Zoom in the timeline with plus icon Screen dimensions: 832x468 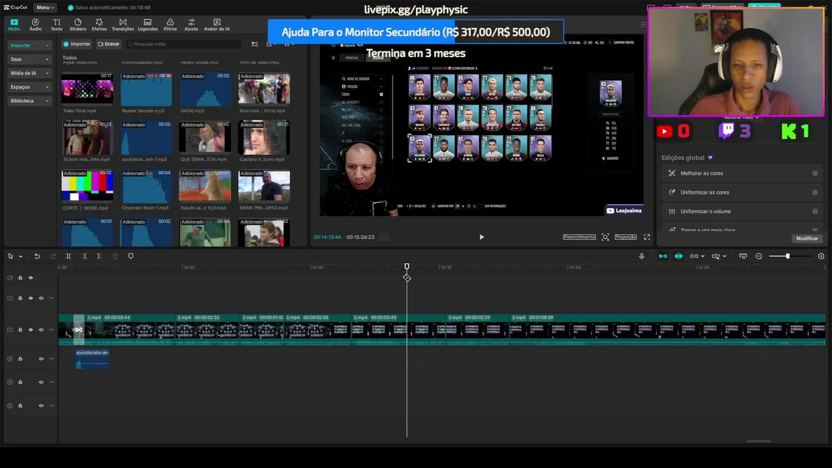(821, 256)
